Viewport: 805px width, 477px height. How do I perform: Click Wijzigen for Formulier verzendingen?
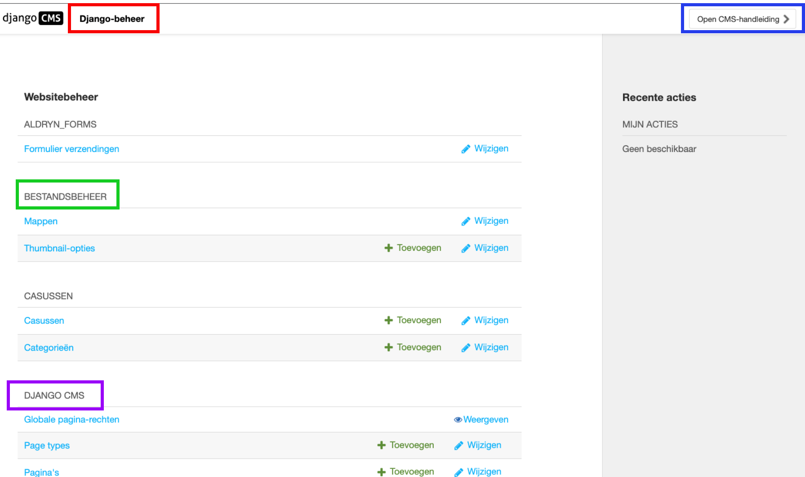point(485,149)
